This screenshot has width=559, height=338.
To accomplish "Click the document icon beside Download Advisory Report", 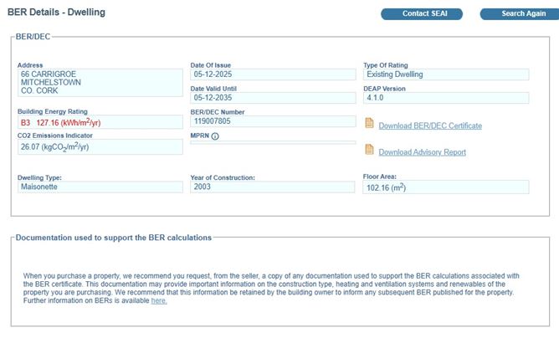I will click(369, 151).
